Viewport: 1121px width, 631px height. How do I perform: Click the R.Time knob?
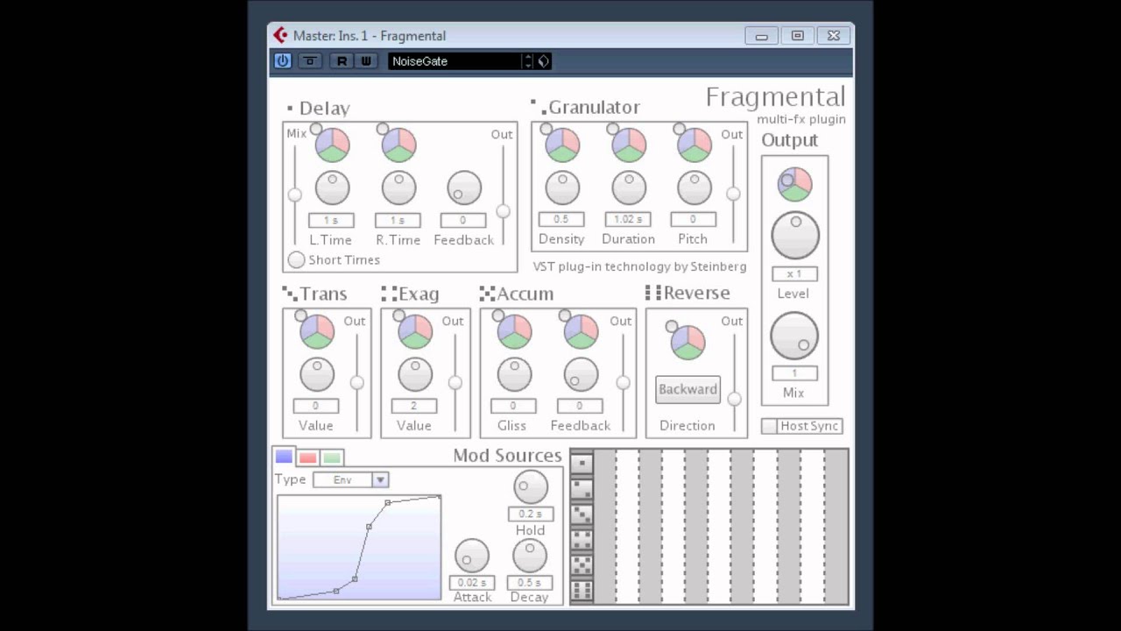click(x=398, y=188)
